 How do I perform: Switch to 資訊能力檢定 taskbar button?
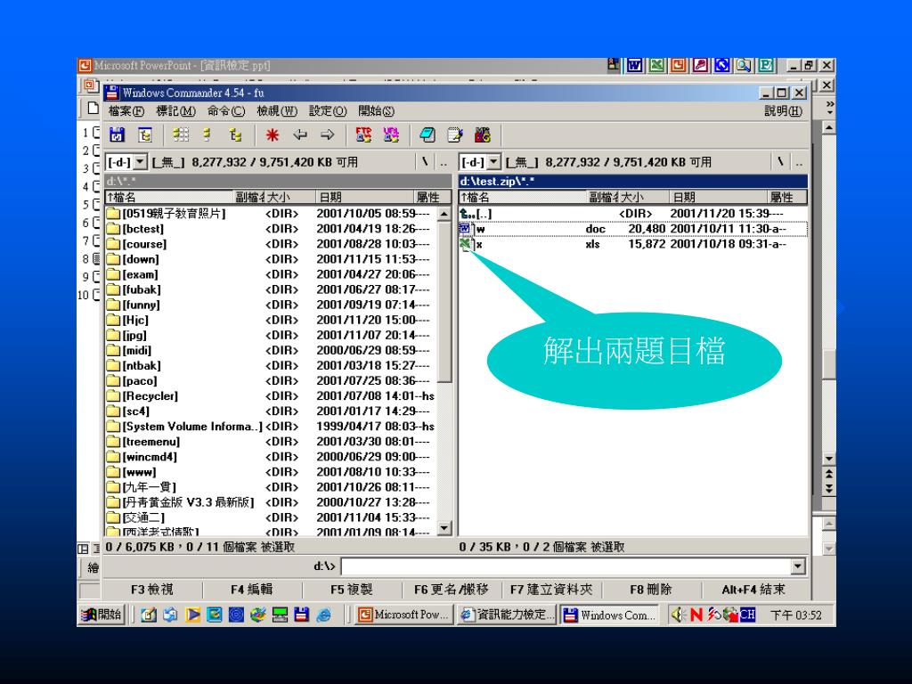506,615
